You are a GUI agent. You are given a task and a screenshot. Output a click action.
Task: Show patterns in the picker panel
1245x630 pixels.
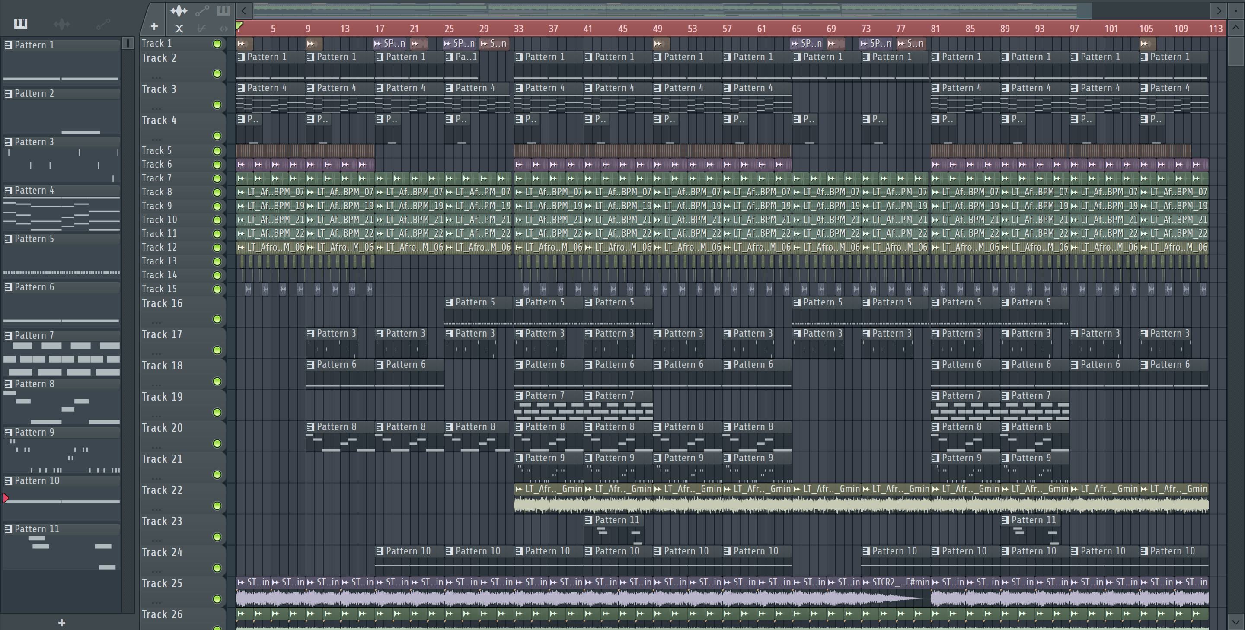[x=21, y=23]
